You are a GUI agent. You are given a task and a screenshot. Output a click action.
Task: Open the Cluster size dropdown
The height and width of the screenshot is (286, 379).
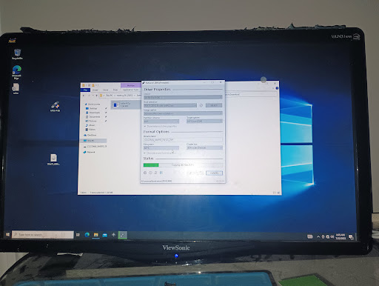(x=204, y=147)
